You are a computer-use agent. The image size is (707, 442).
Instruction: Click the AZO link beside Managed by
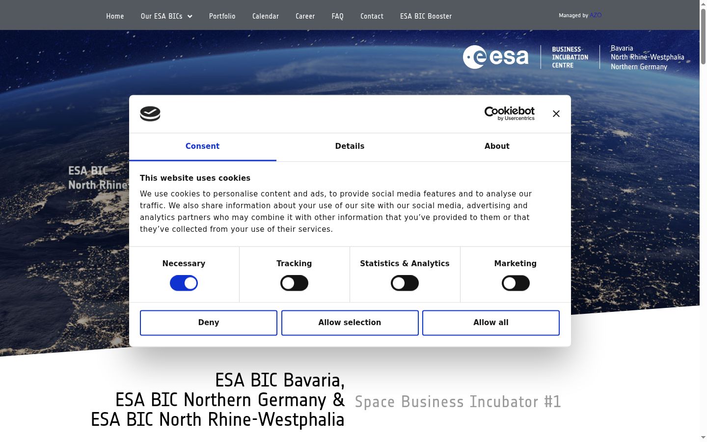(x=596, y=15)
